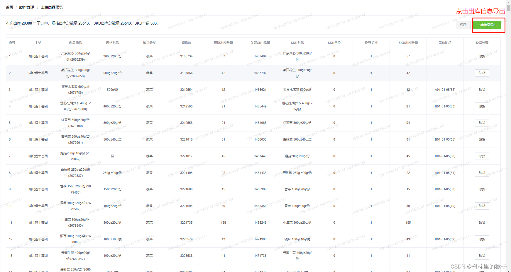Select SKU编码 cell 1465449
511x272 pixels.
(x=260, y=106)
